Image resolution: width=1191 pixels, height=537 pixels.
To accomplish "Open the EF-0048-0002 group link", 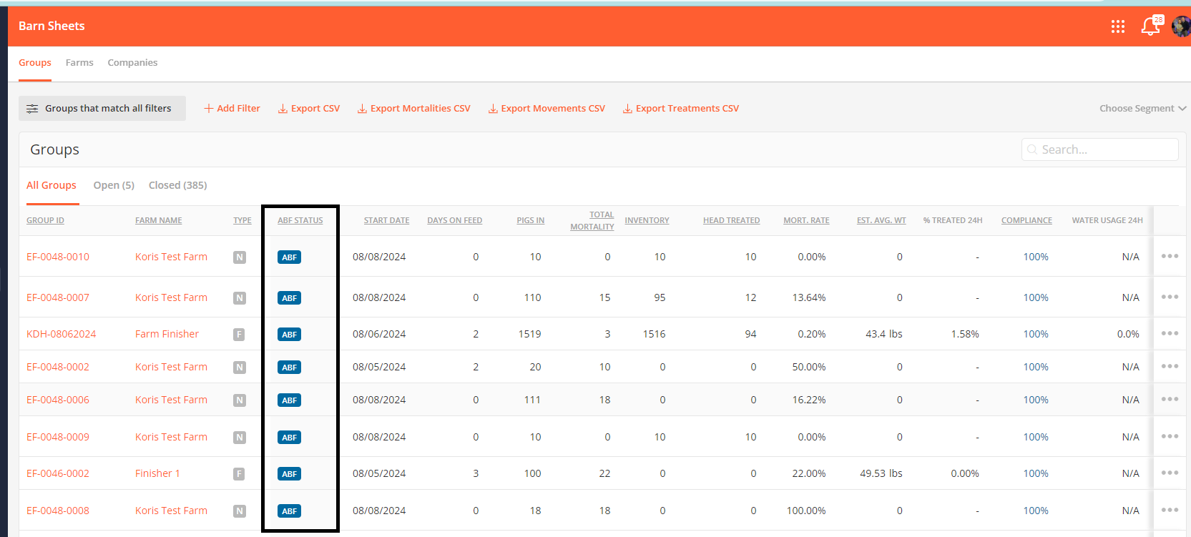I will click(58, 367).
